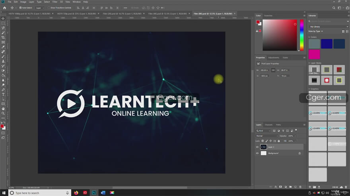
Task: Open the Kind filter dropdown
Action: (264, 131)
